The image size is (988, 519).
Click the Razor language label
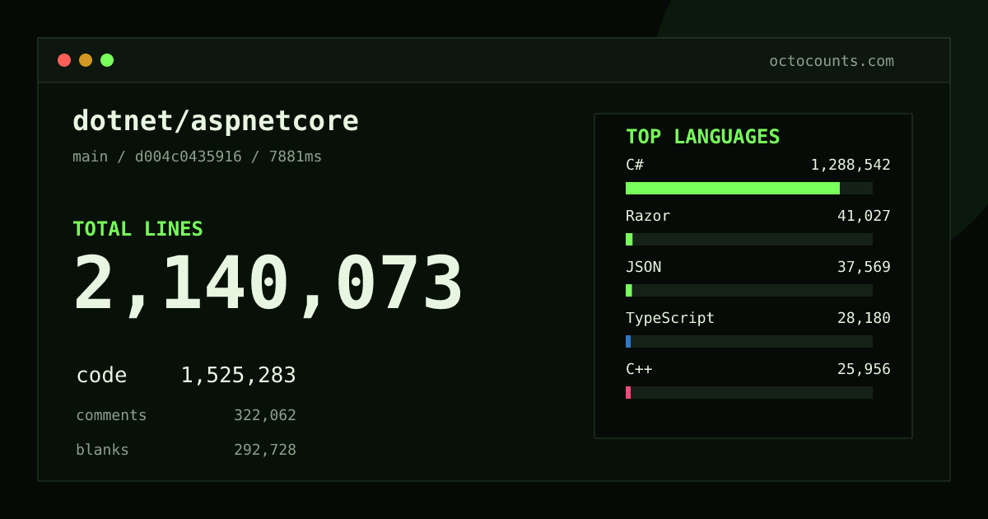(648, 216)
